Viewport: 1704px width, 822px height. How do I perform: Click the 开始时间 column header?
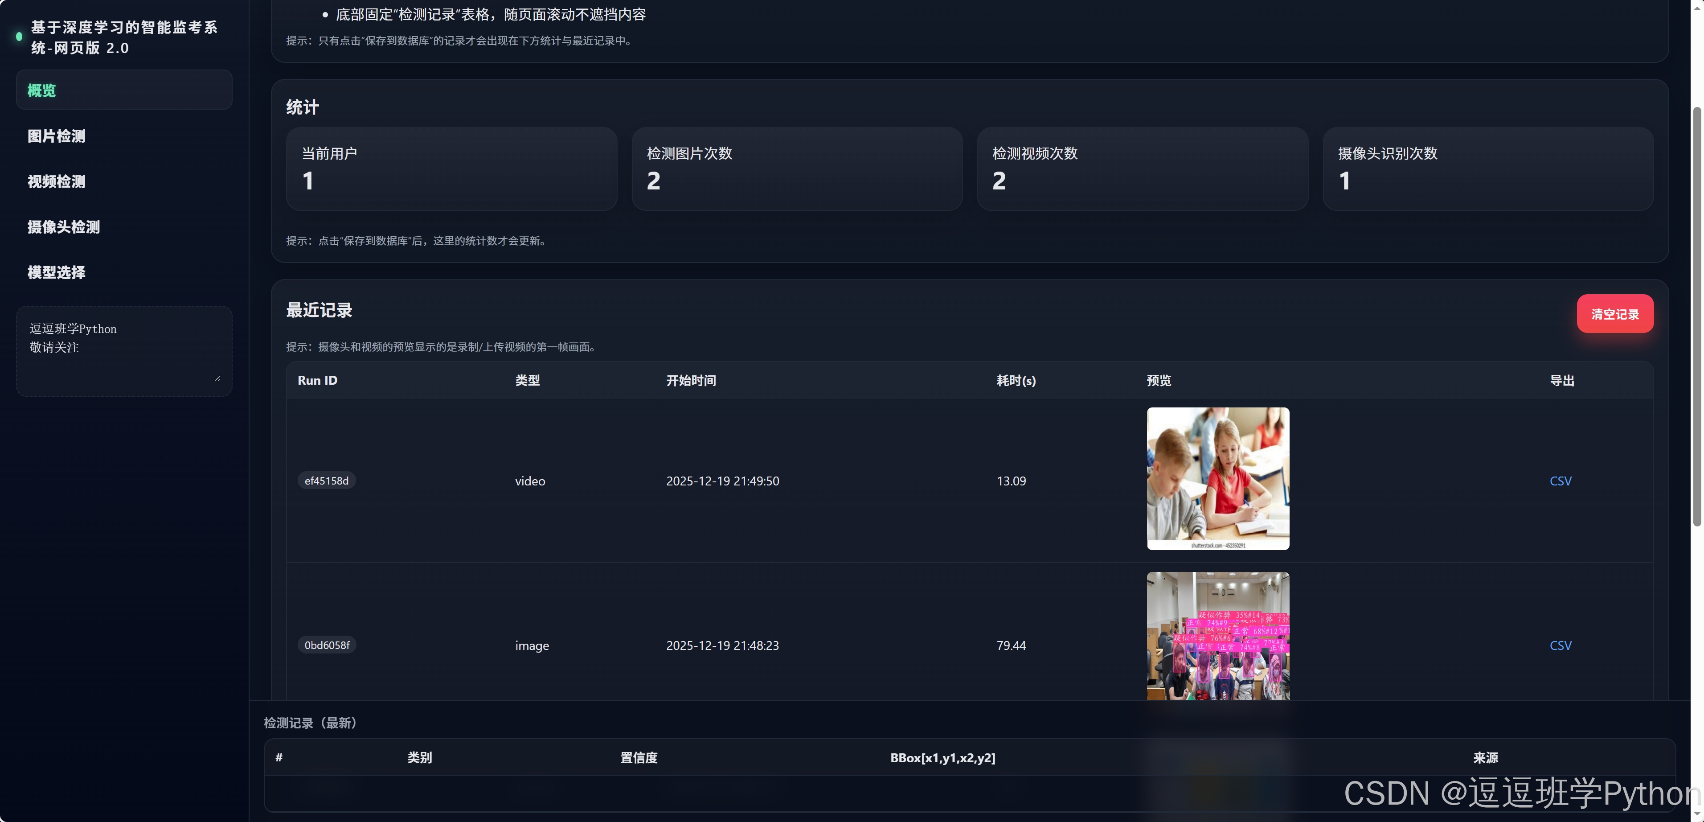coord(691,381)
